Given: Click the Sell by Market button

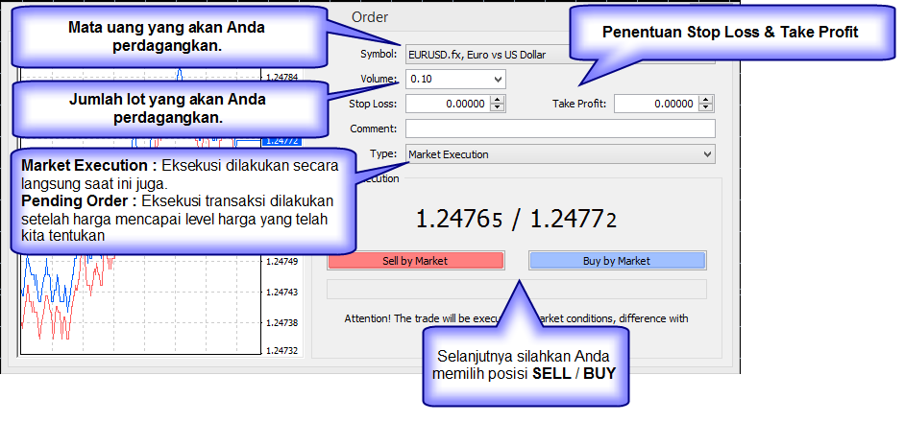Looking at the screenshot, I should (415, 261).
